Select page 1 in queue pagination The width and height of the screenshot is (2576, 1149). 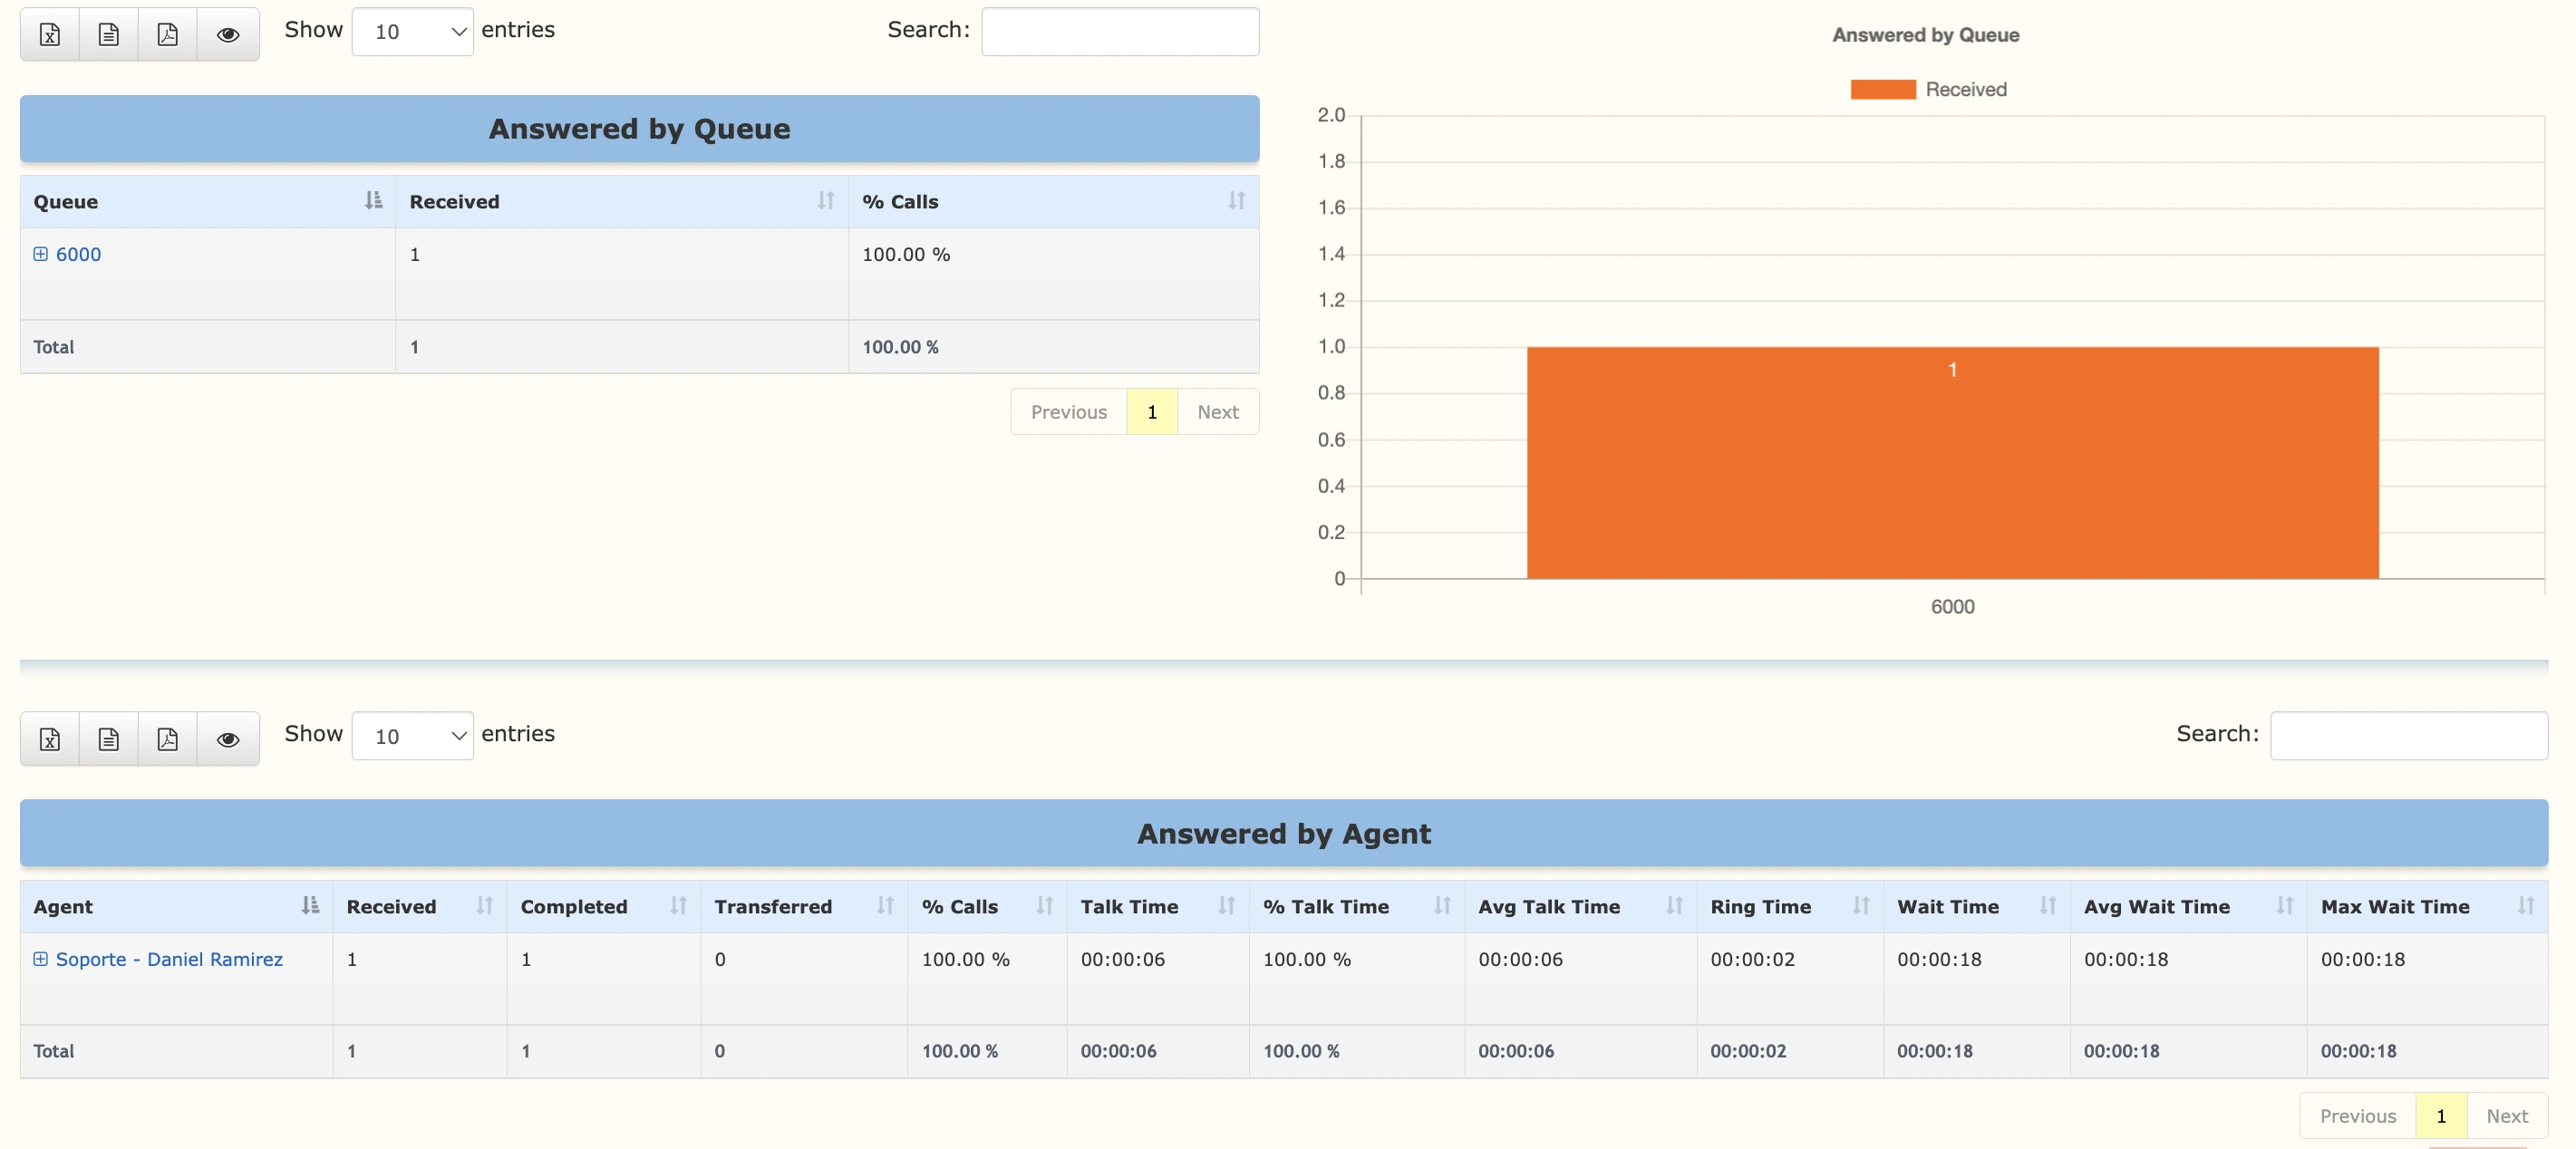click(x=1151, y=411)
